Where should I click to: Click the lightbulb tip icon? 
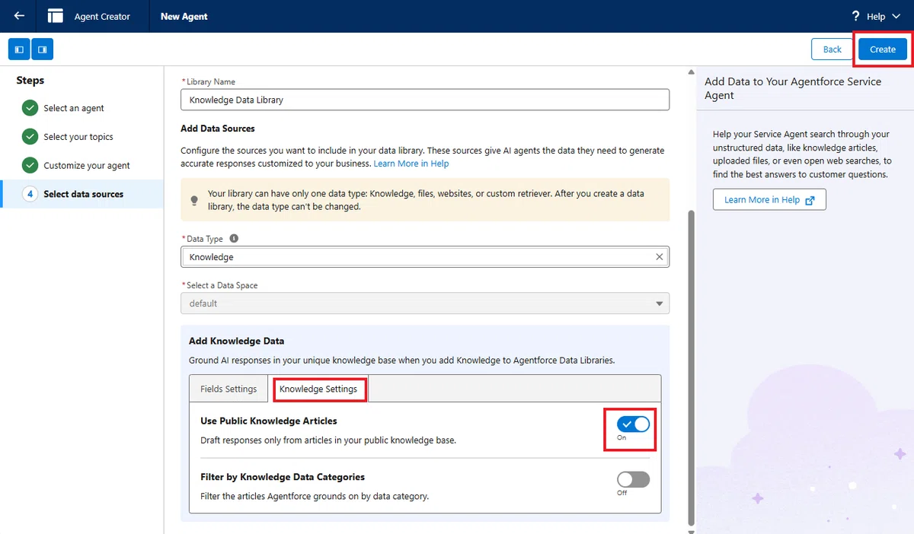pyautogui.click(x=194, y=200)
